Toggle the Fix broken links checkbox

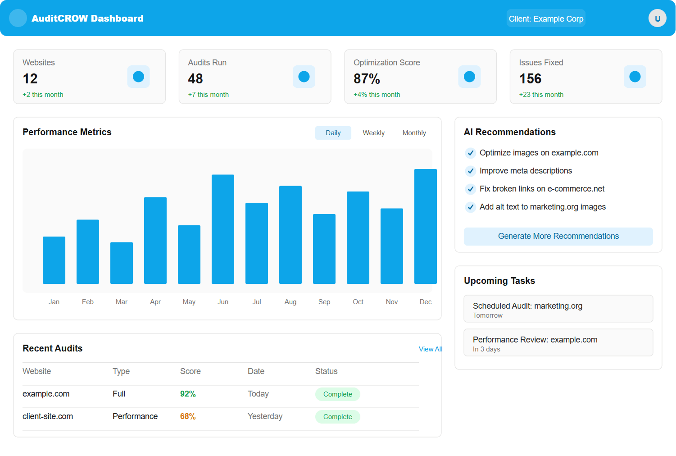click(470, 189)
